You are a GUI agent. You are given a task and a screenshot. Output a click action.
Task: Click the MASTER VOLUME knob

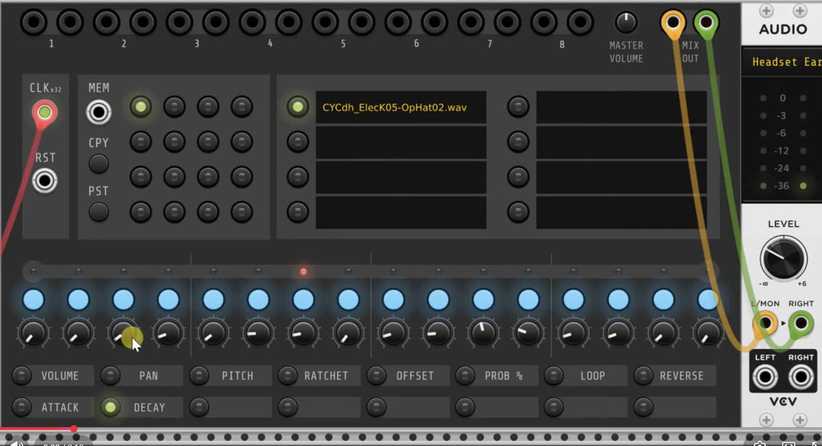coord(626,22)
